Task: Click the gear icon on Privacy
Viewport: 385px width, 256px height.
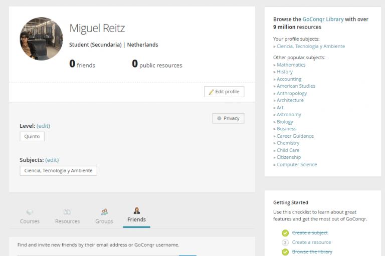Action: (x=219, y=118)
